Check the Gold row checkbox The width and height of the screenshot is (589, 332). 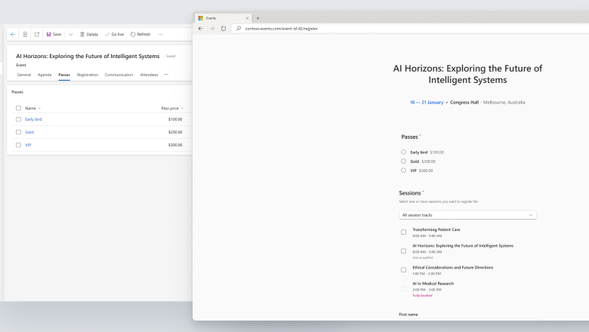(18, 132)
